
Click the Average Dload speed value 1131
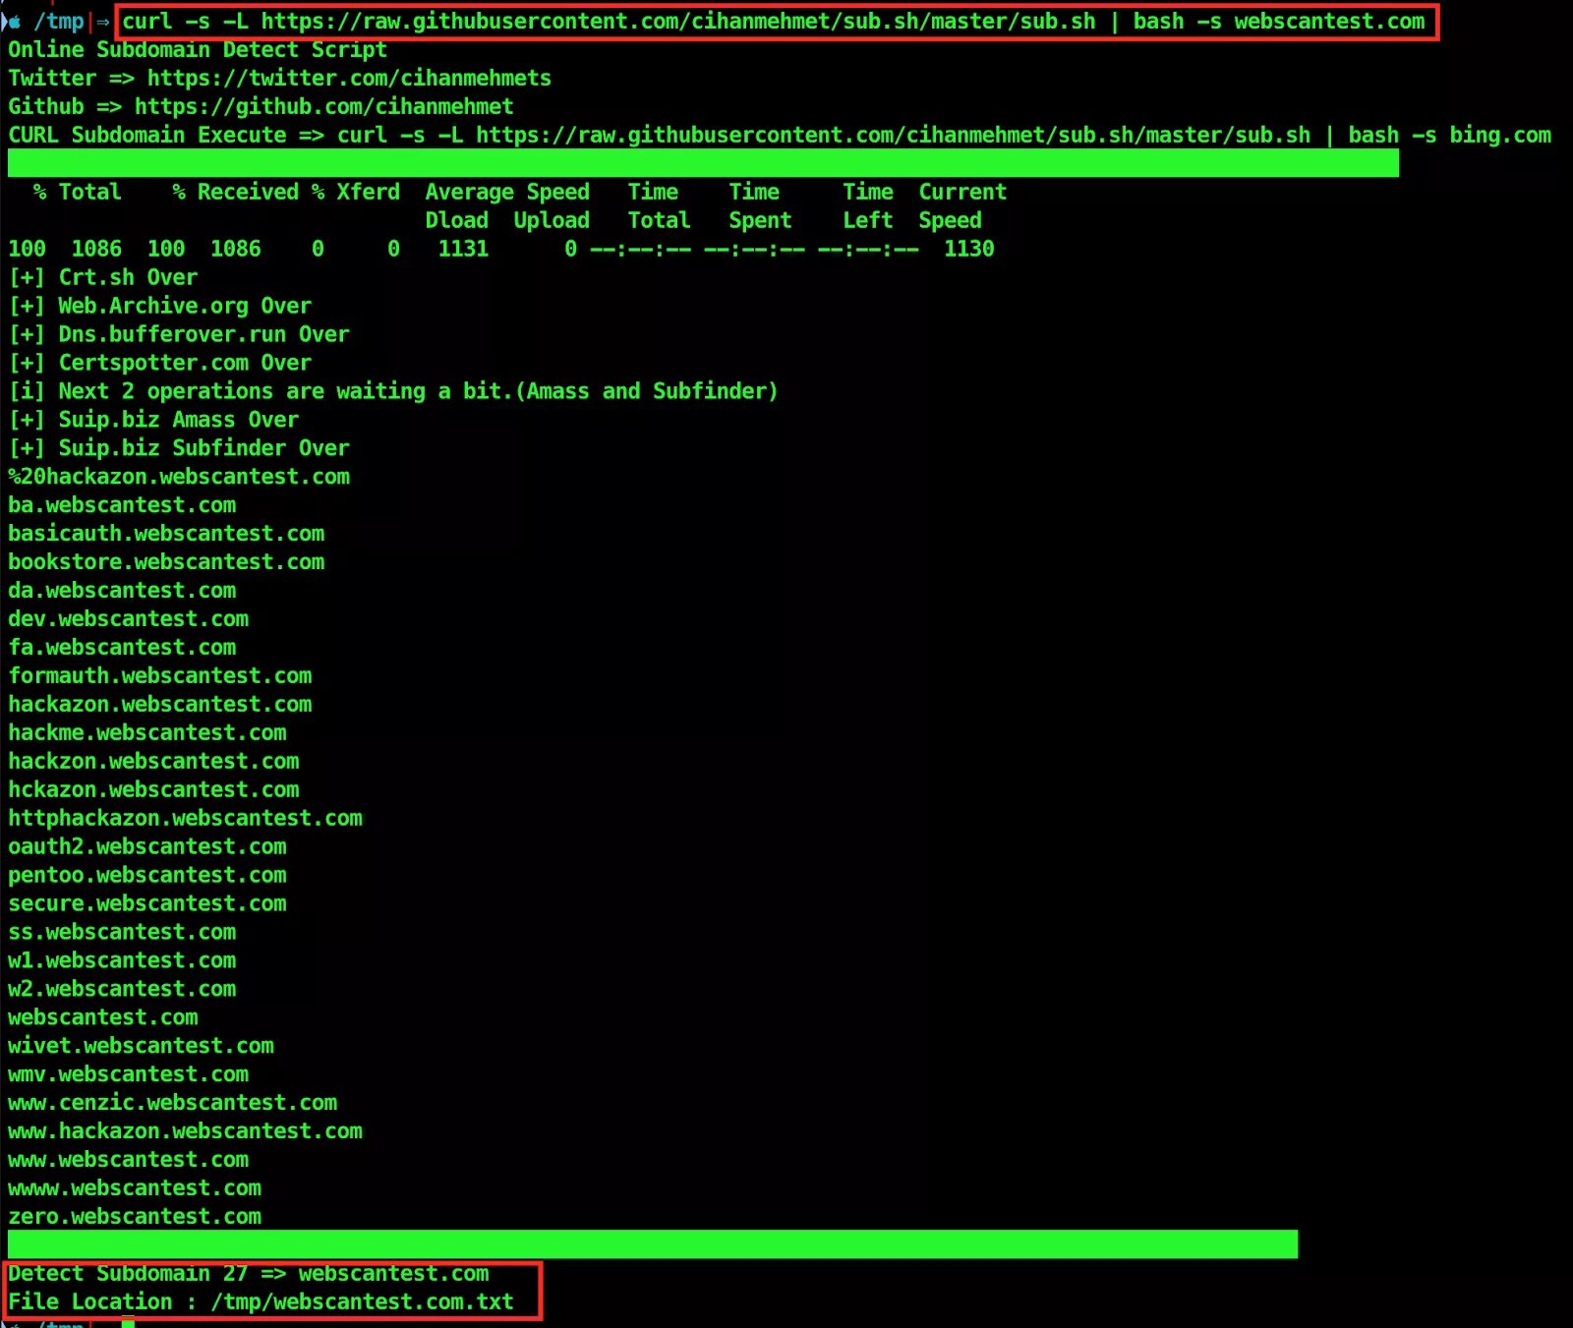tap(462, 249)
